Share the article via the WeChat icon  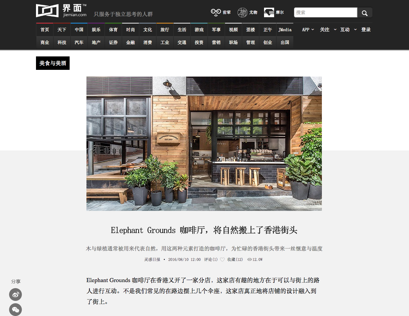coord(15,310)
